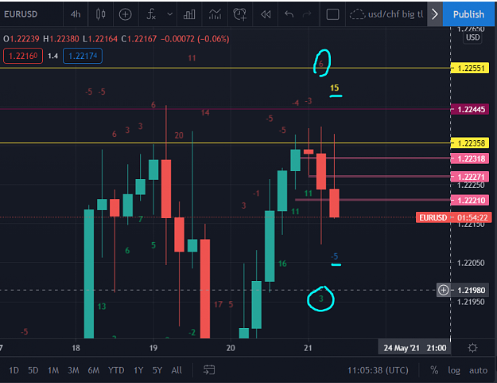Screen dimensions: 497x383
Task: Open the fx indicators menu
Action: coord(151,14)
